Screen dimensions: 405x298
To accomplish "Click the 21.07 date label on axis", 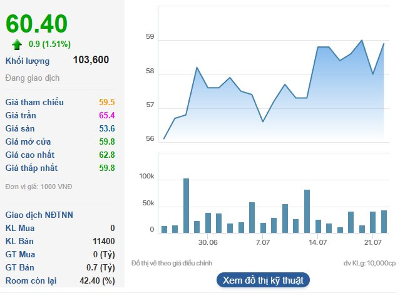I will pyautogui.click(x=372, y=242).
